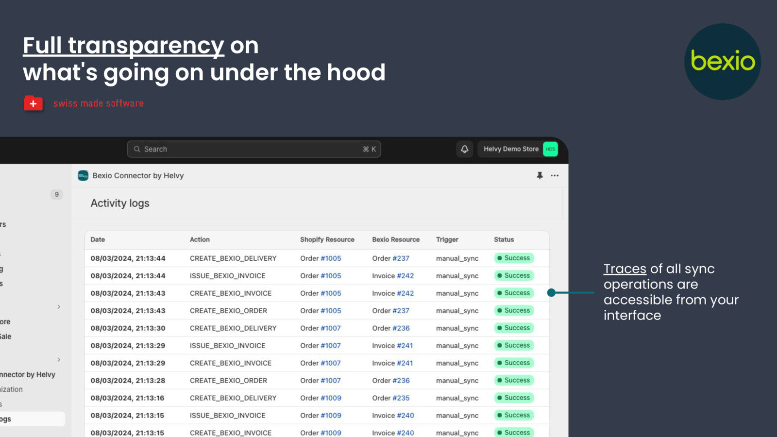Open Order #1007 in CREATE_BEXIO_DELIVERY 21:13:30 row

coord(331,328)
